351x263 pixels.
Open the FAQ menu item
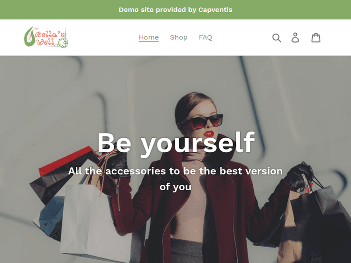point(205,37)
